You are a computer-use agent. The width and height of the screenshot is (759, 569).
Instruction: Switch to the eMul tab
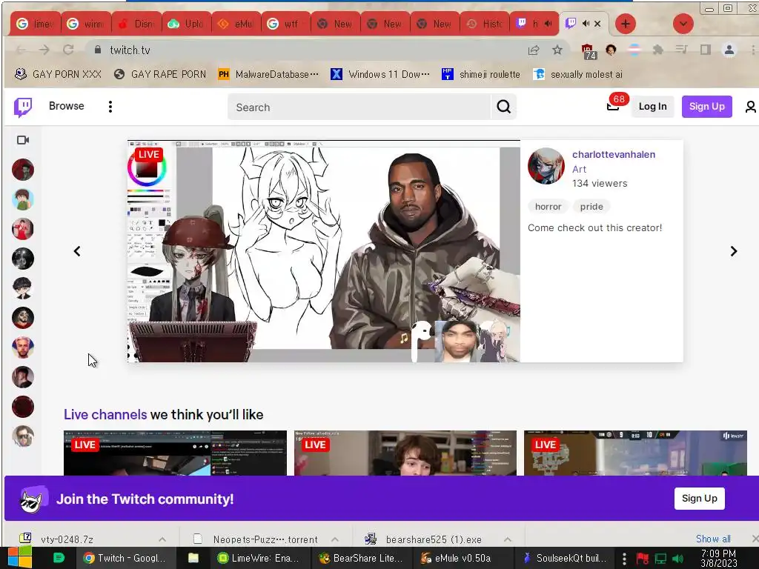coord(236,24)
